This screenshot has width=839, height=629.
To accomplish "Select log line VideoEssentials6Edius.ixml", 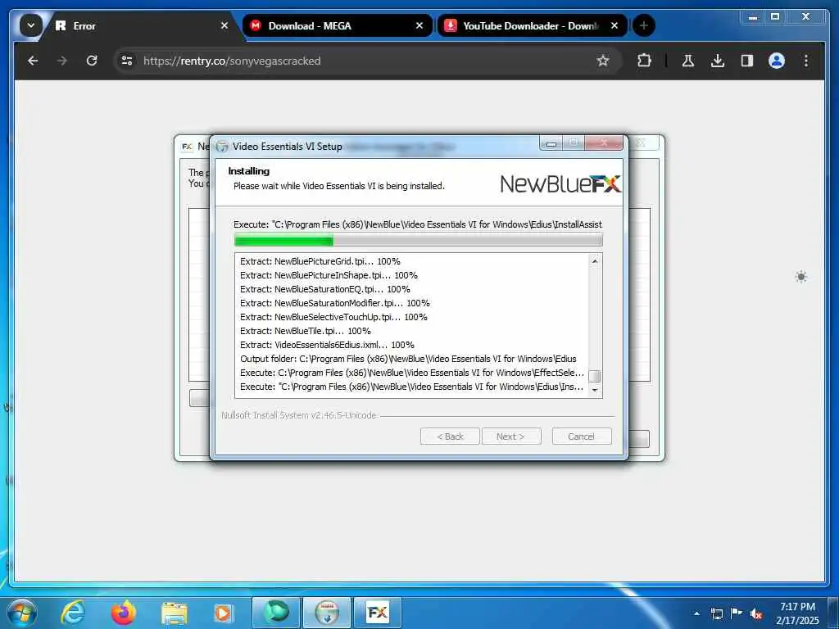I will (x=327, y=345).
